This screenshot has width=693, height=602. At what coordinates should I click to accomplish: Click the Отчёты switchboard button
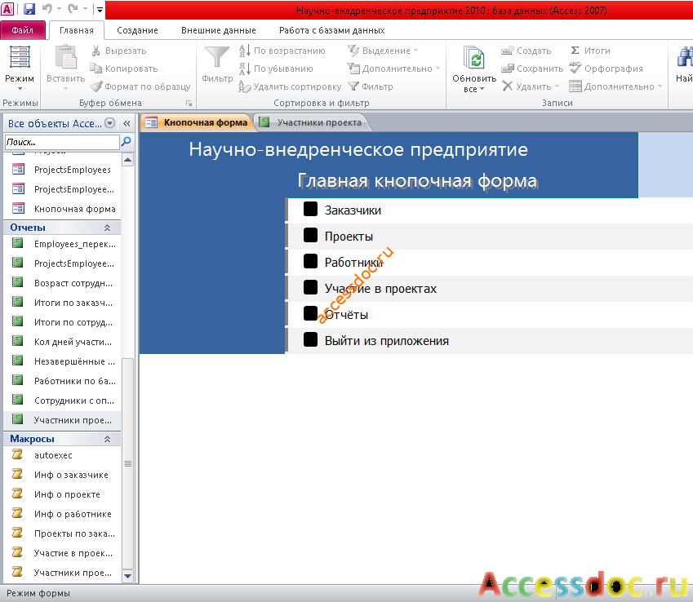(x=311, y=313)
